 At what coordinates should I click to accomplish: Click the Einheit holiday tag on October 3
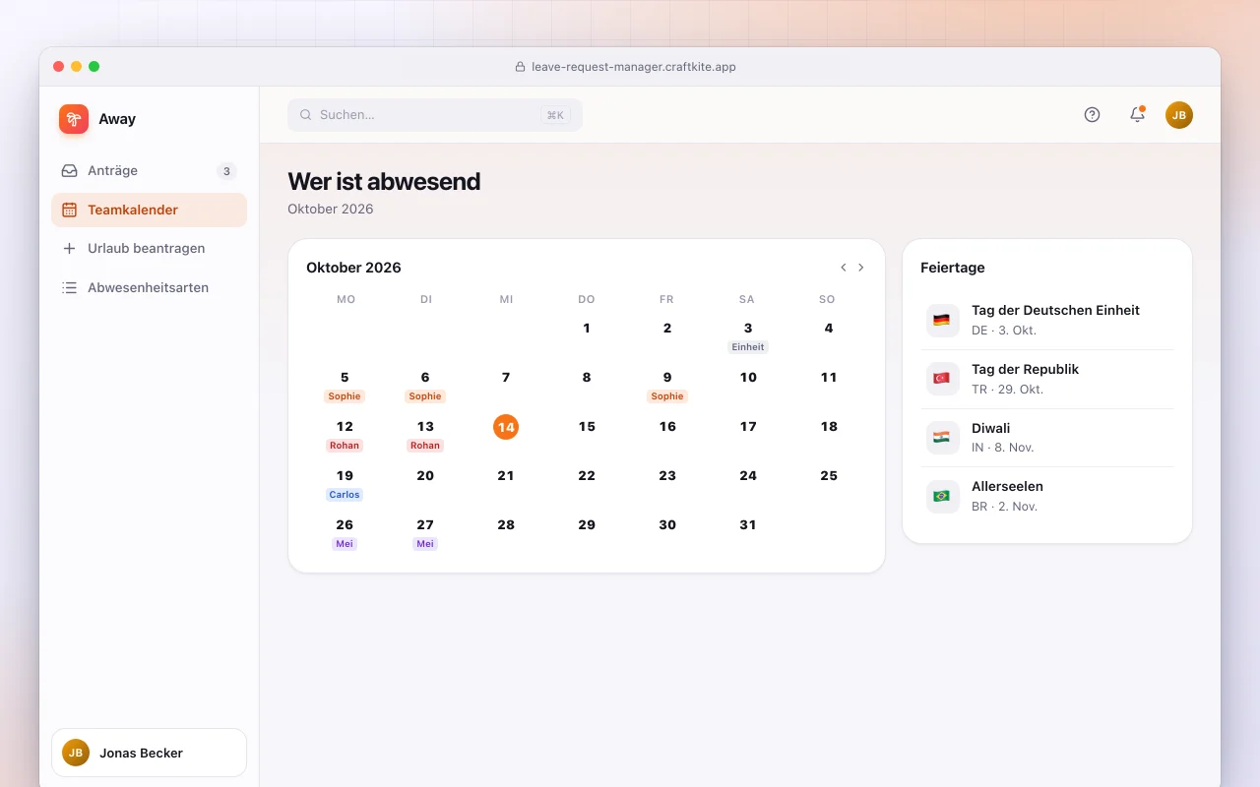(x=748, y=347)
